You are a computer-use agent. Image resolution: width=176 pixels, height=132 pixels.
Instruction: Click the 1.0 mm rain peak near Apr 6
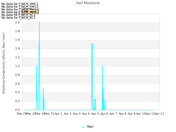point(102,66)
